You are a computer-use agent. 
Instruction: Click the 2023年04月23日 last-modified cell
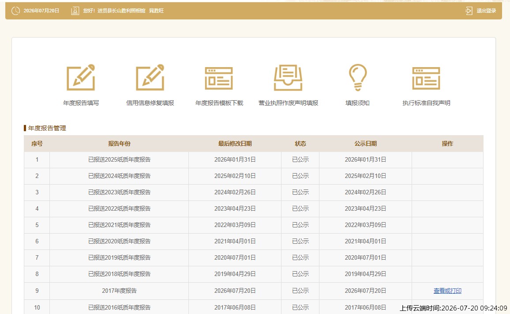point(235,208)
